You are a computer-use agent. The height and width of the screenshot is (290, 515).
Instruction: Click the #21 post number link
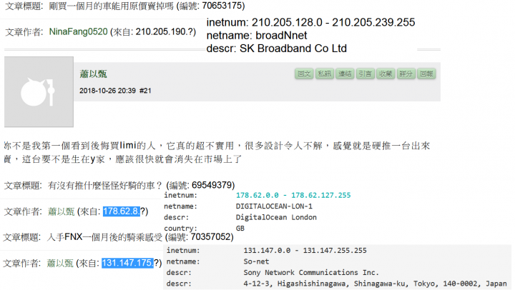pyautogui.click(x=145, y=91)
